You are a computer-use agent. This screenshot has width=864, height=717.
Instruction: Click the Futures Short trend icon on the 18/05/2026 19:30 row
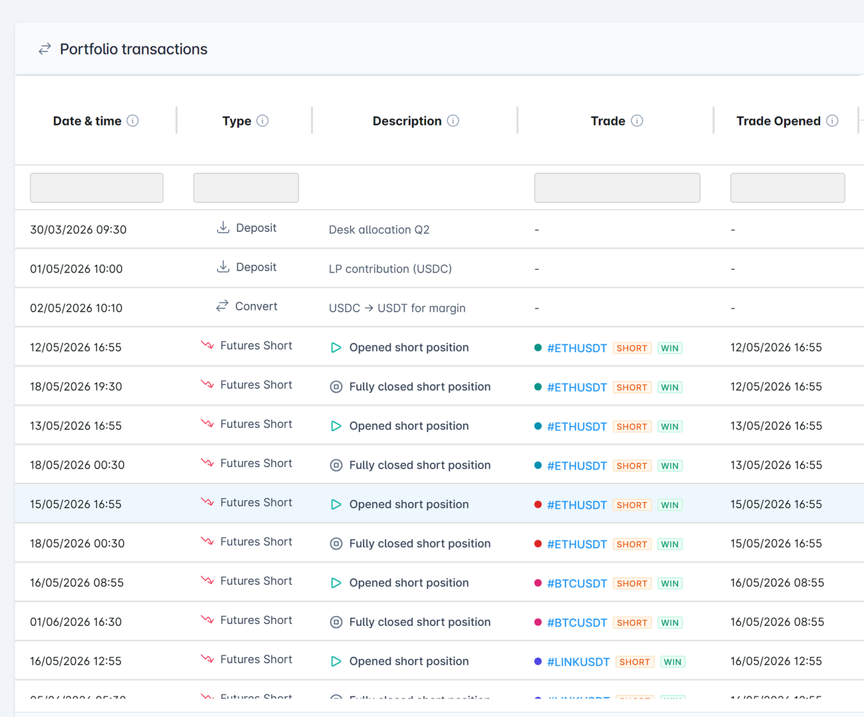tap(207, 384)
